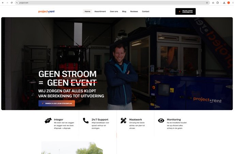Screen dimensions: 235x154
Task: Open the orange profile avatar
Action: [x=229, y=3]
